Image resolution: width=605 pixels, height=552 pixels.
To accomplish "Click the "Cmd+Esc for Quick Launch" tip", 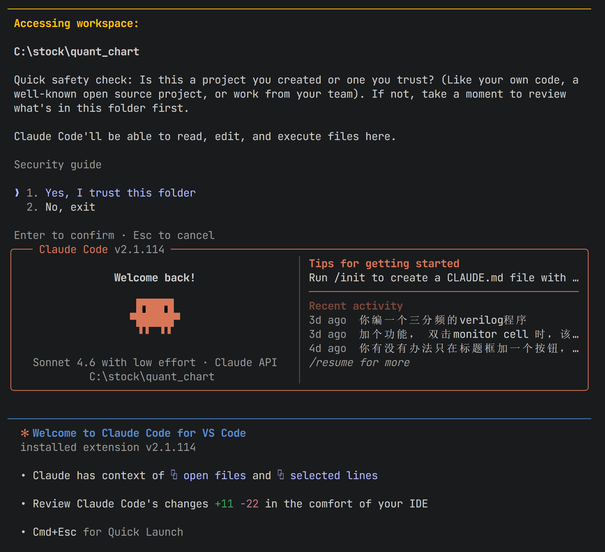I will [x=108, y=532].
